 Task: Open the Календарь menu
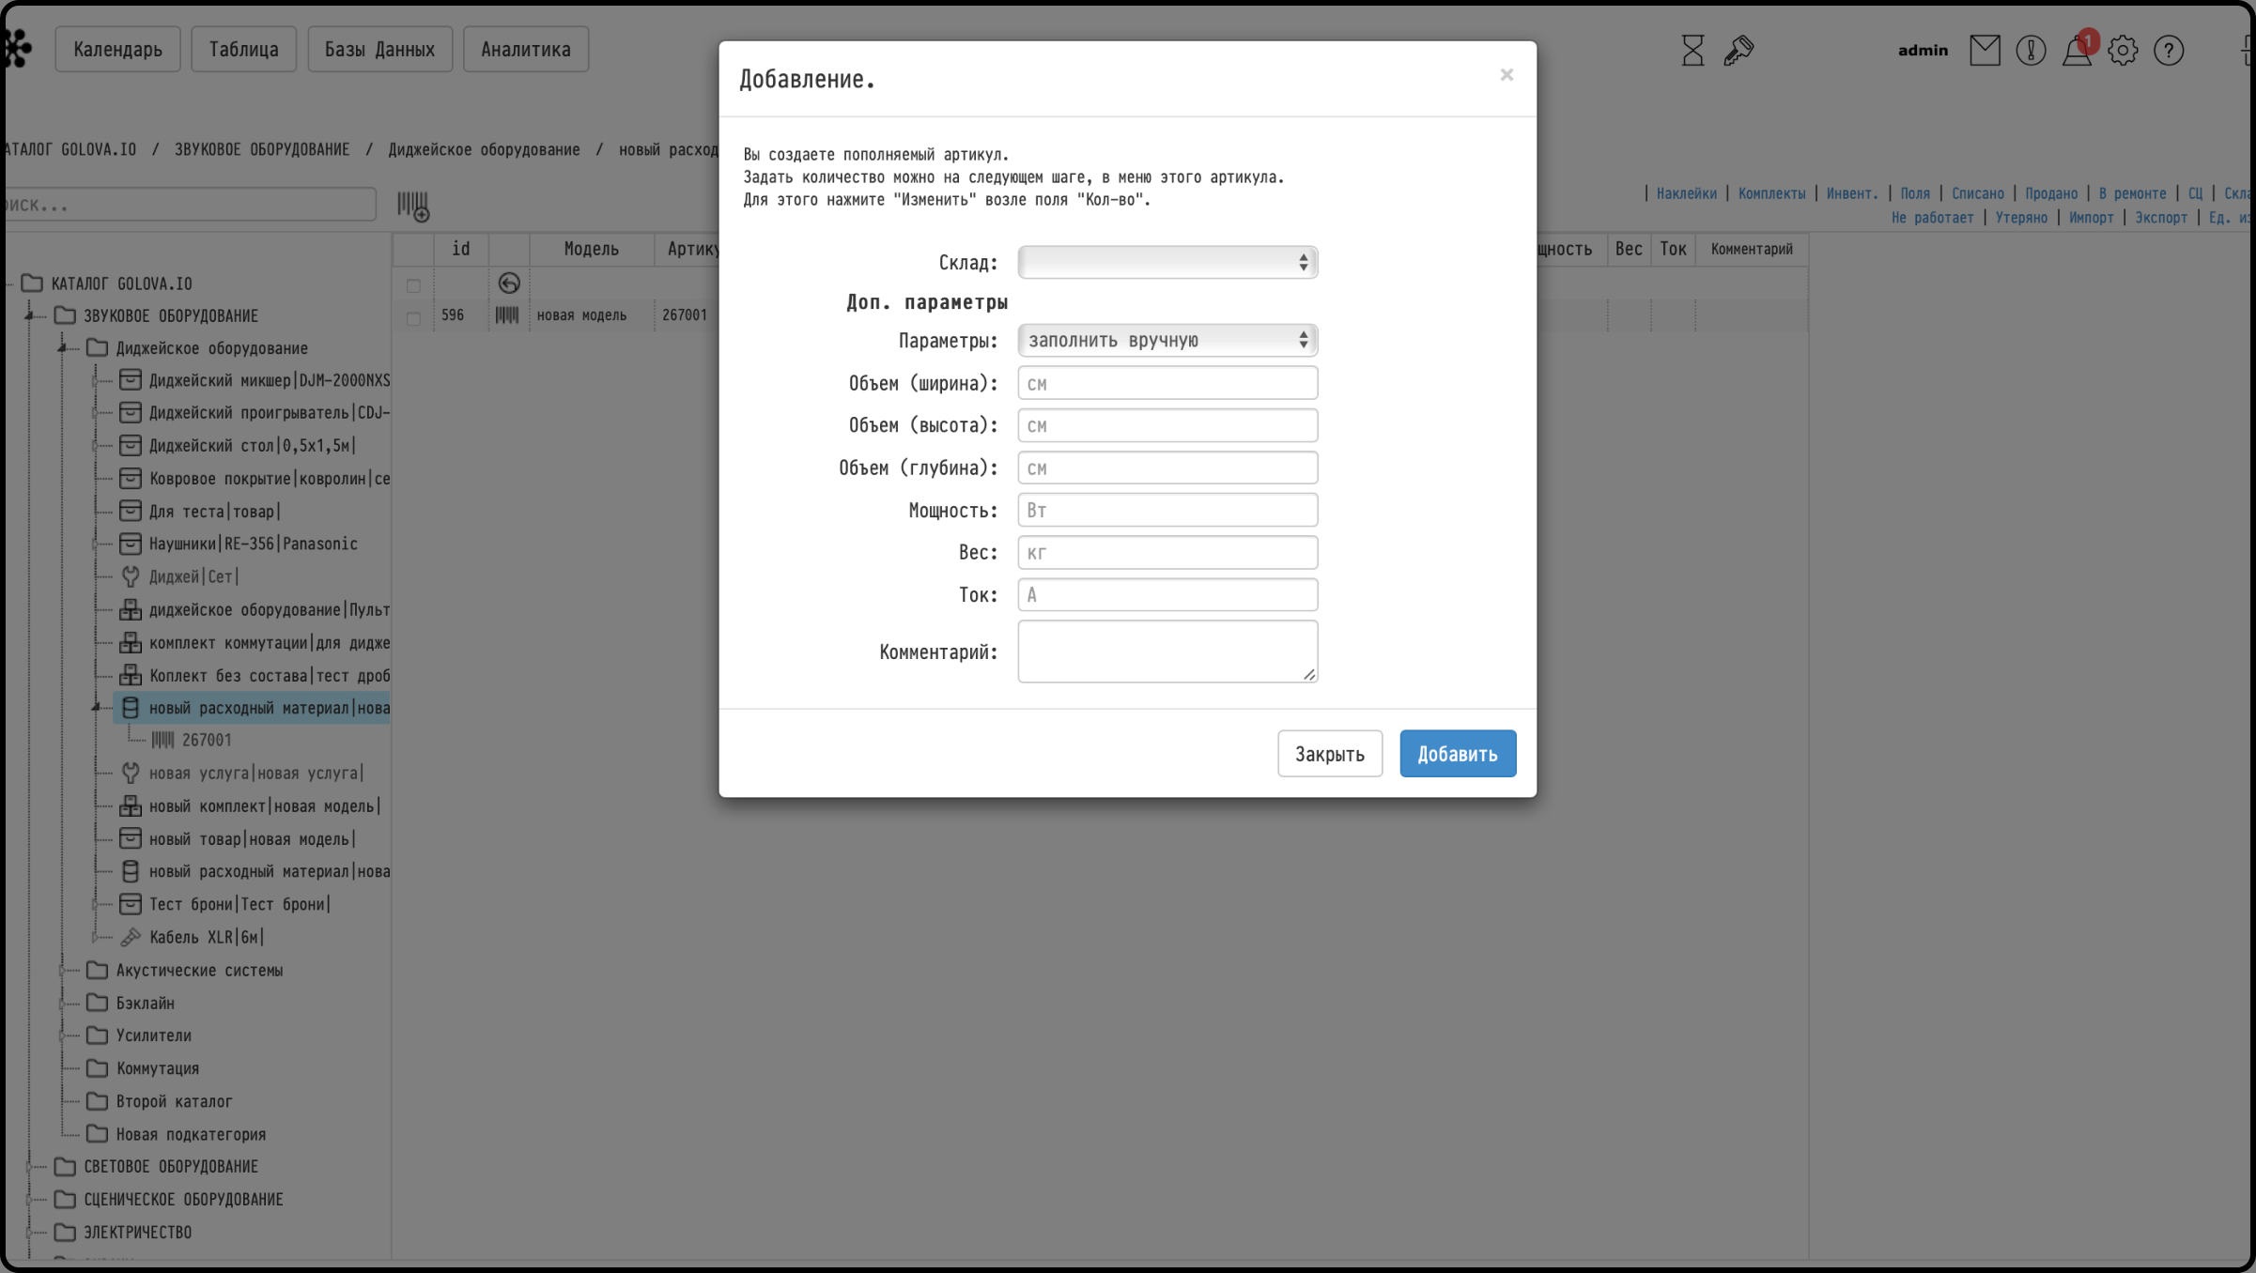117,50
